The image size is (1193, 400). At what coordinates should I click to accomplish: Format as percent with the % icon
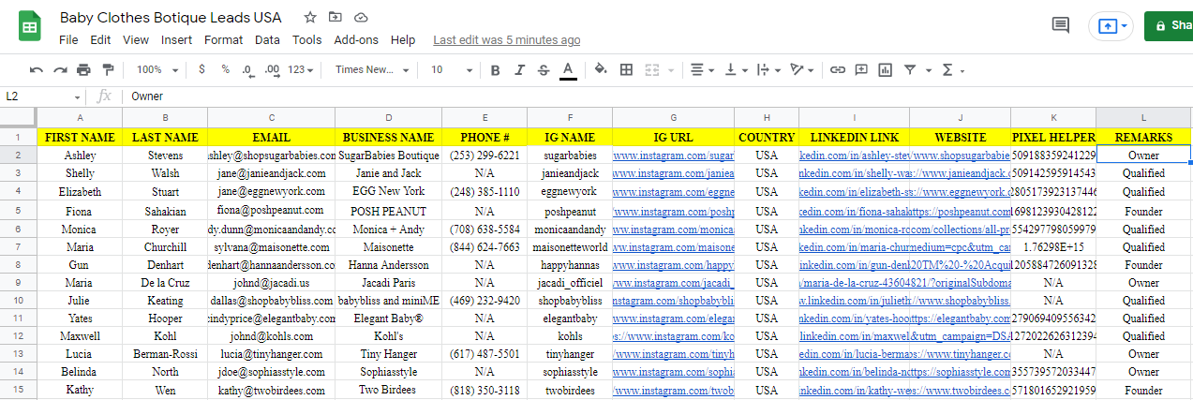pyautogui.click(x=225, y=69)
